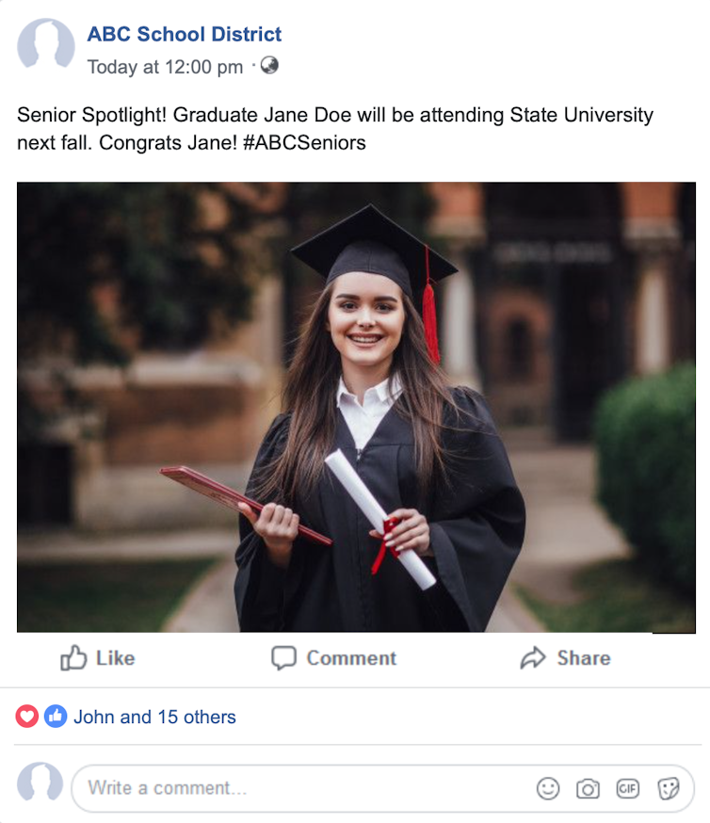Open the emoji picker in comment box
Image resolution: width=710 pixels, height=823 pixels.
548,788
